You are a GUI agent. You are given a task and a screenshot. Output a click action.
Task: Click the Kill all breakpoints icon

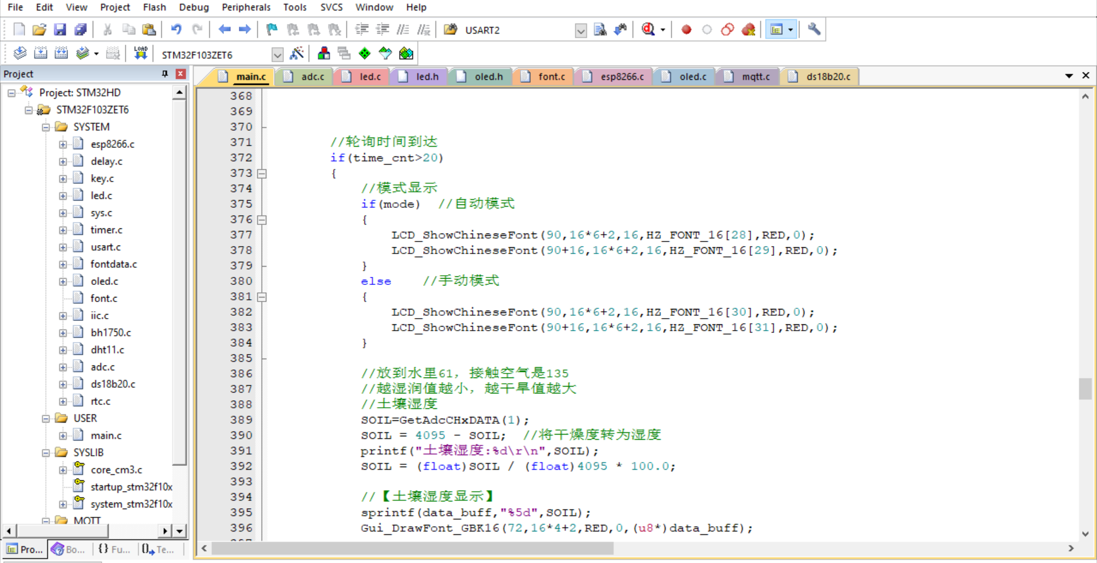(748, 30)
